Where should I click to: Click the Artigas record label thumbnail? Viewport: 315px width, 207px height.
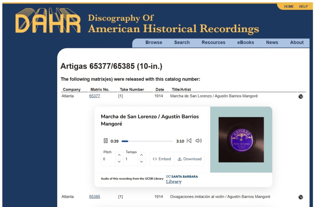[x=241, y=140]
